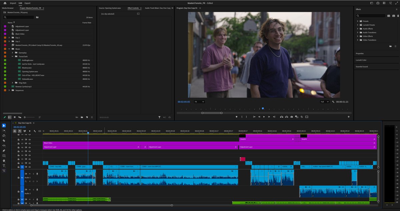Create new custom bin in Effects panel
The image size is (400, 211).
390,46
